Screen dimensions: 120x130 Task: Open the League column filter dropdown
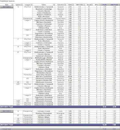31,5
